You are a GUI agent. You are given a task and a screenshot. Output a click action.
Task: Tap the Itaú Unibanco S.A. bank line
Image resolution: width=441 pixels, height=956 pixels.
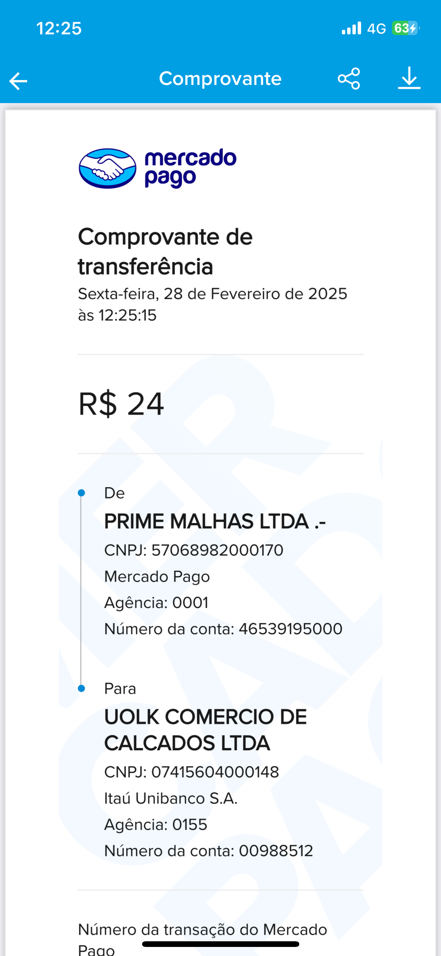(x=171, y=799)
